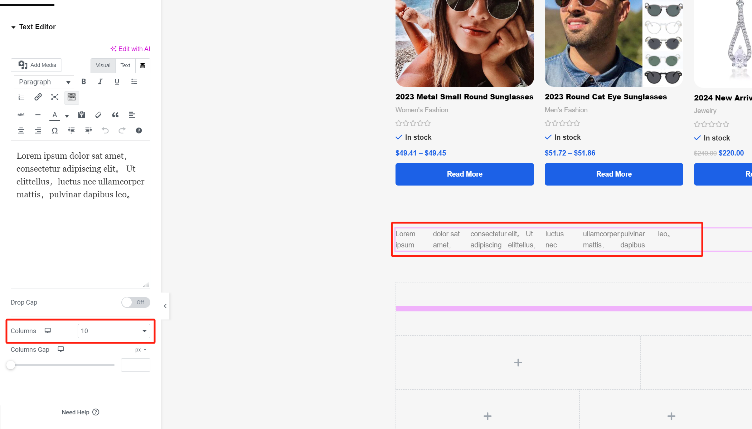Click the dynamic tags database icon
Image resolution: width=752 pixels, height=429 pixels.
[142, 65]
